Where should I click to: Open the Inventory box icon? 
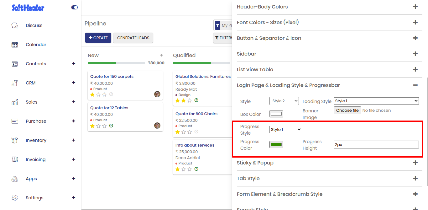15,140
